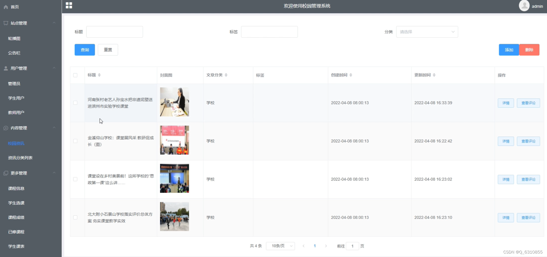This screenshot has height=257, width=547.
Task: Click the home icon in sidebar
Action: click(x=6, y=7)
